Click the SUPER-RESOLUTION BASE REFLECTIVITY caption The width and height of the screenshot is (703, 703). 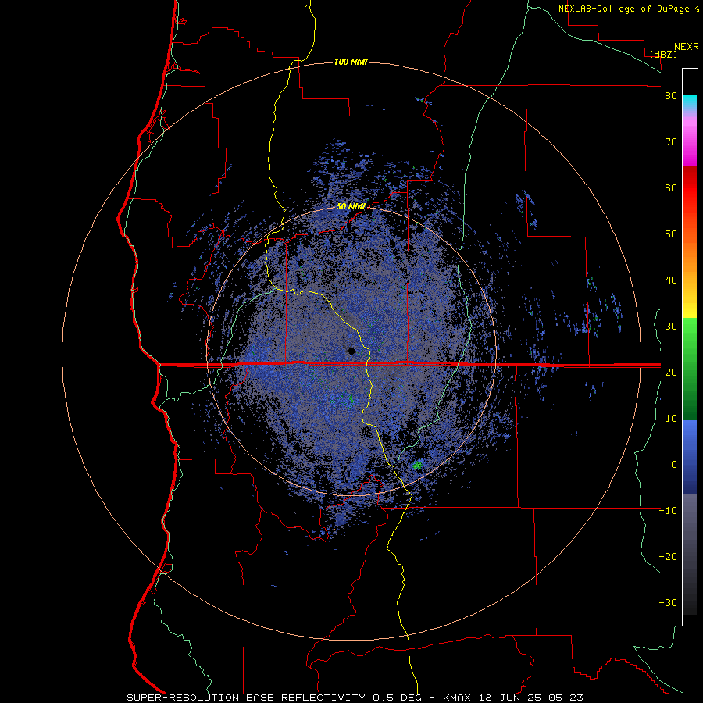(x=246, y=698)
